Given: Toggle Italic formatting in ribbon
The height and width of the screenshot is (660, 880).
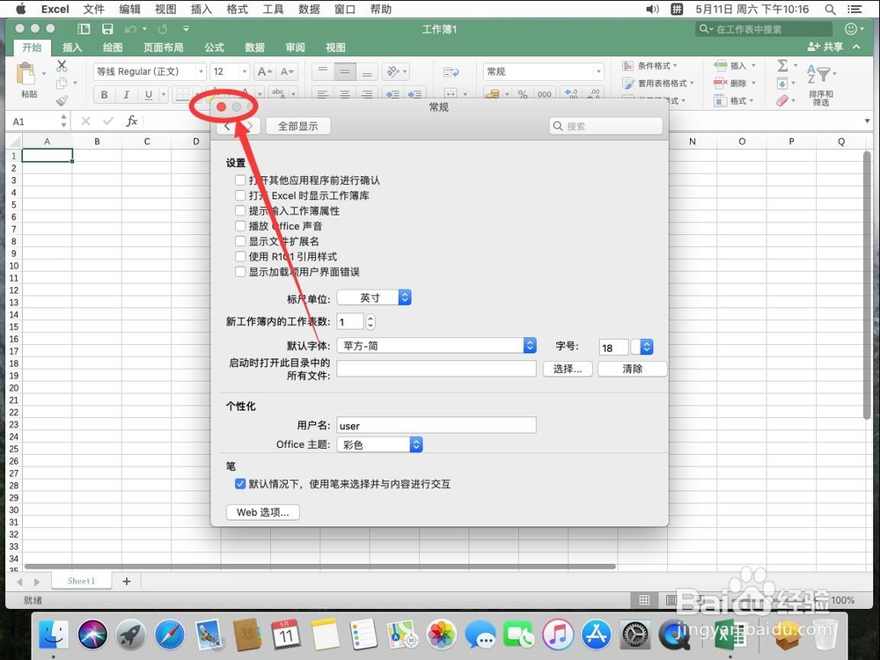Looking at the screenshot, I should click(126, 94).
